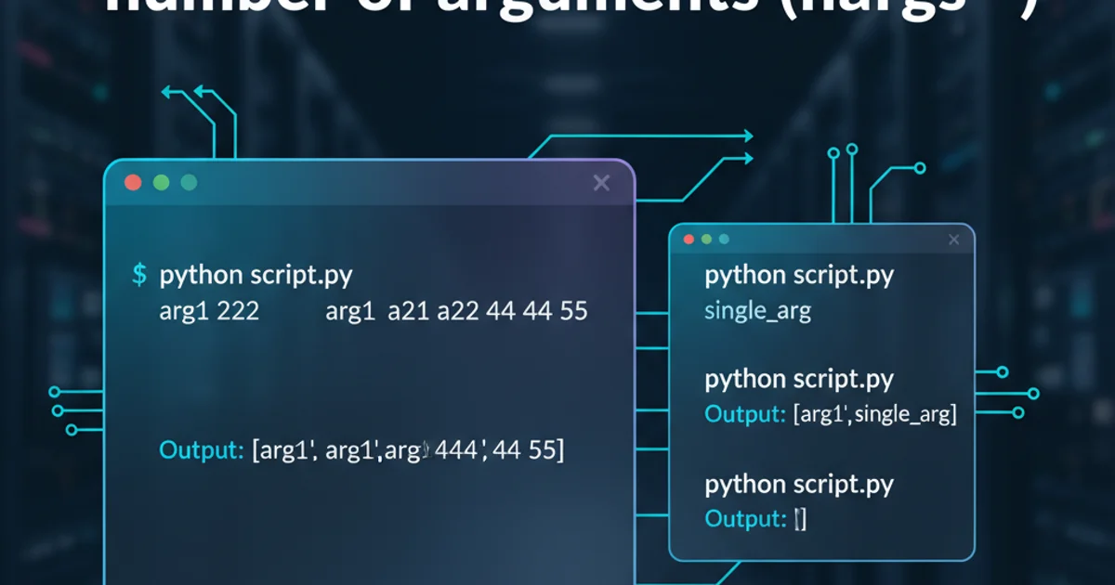Click the teal dot in the small terminal window
1115x585 pixels.
pos(724,240)
